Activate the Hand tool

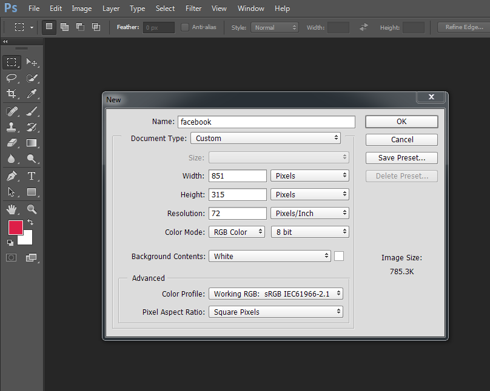point(12,209)
